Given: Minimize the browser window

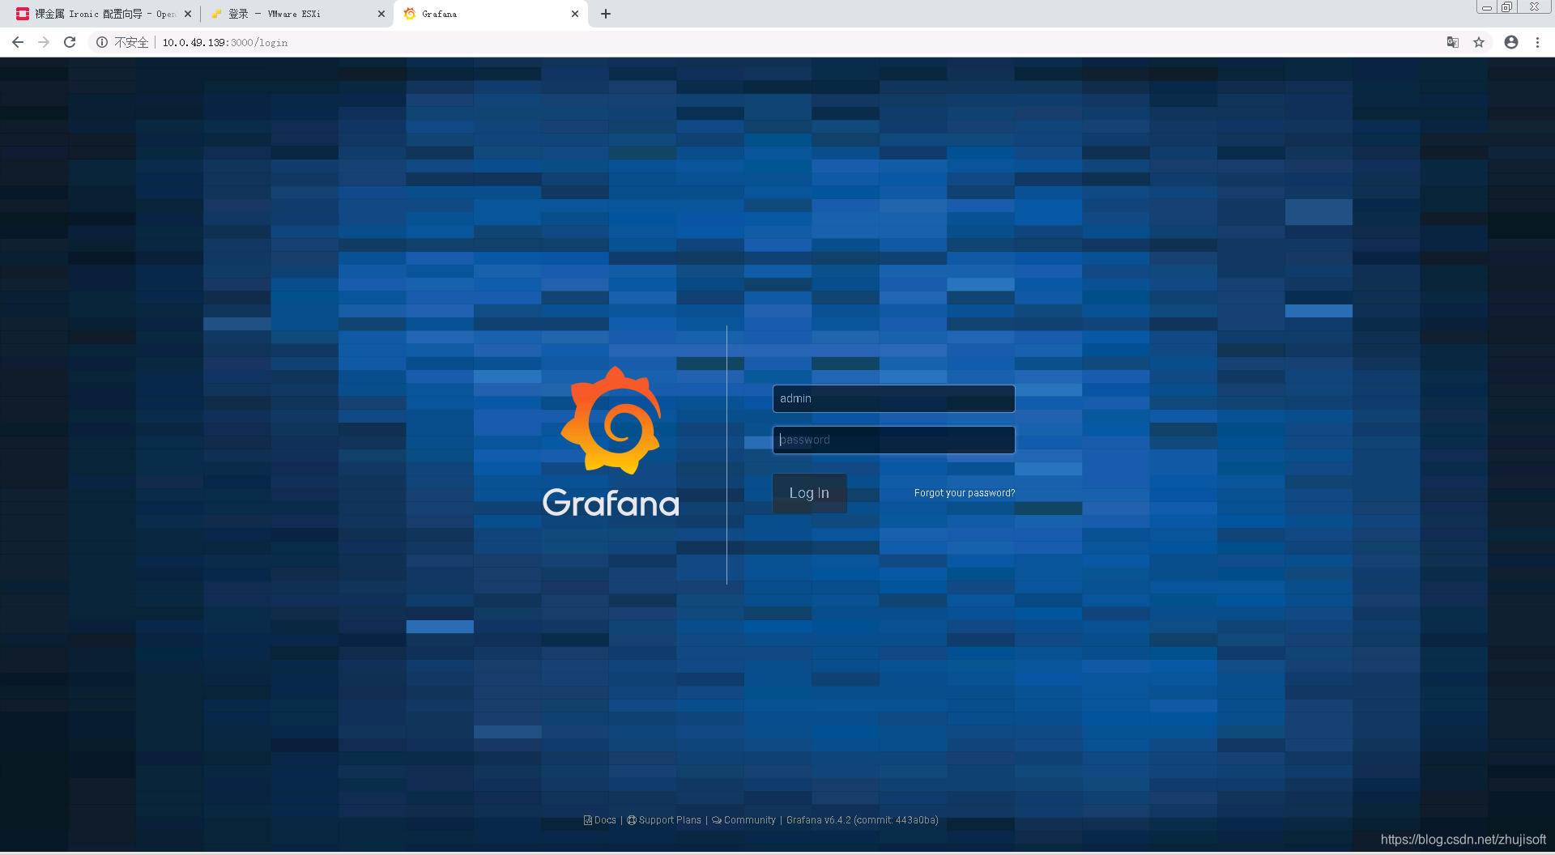Looking at the screenshot, I should (x=1486, y=7).
